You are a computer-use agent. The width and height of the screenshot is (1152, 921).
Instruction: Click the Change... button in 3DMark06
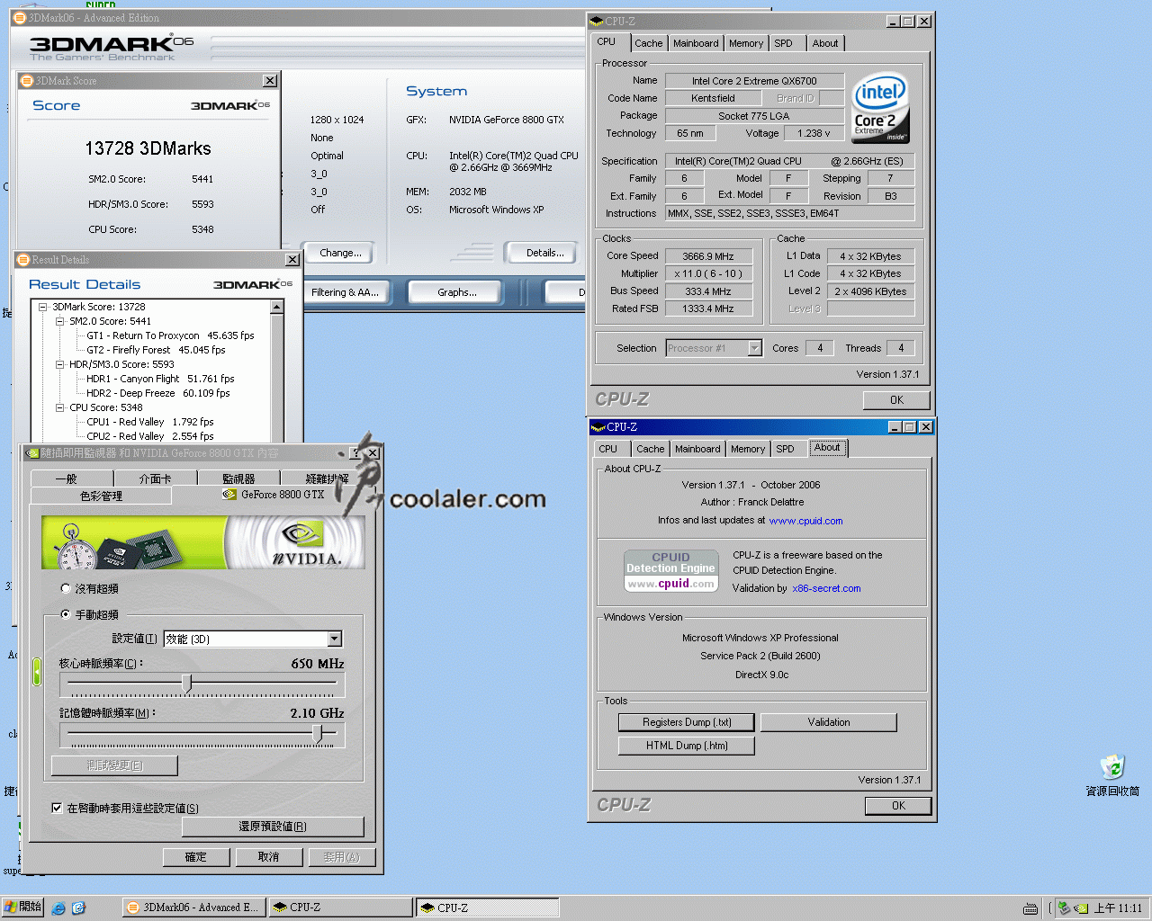(x=340, y=253)
